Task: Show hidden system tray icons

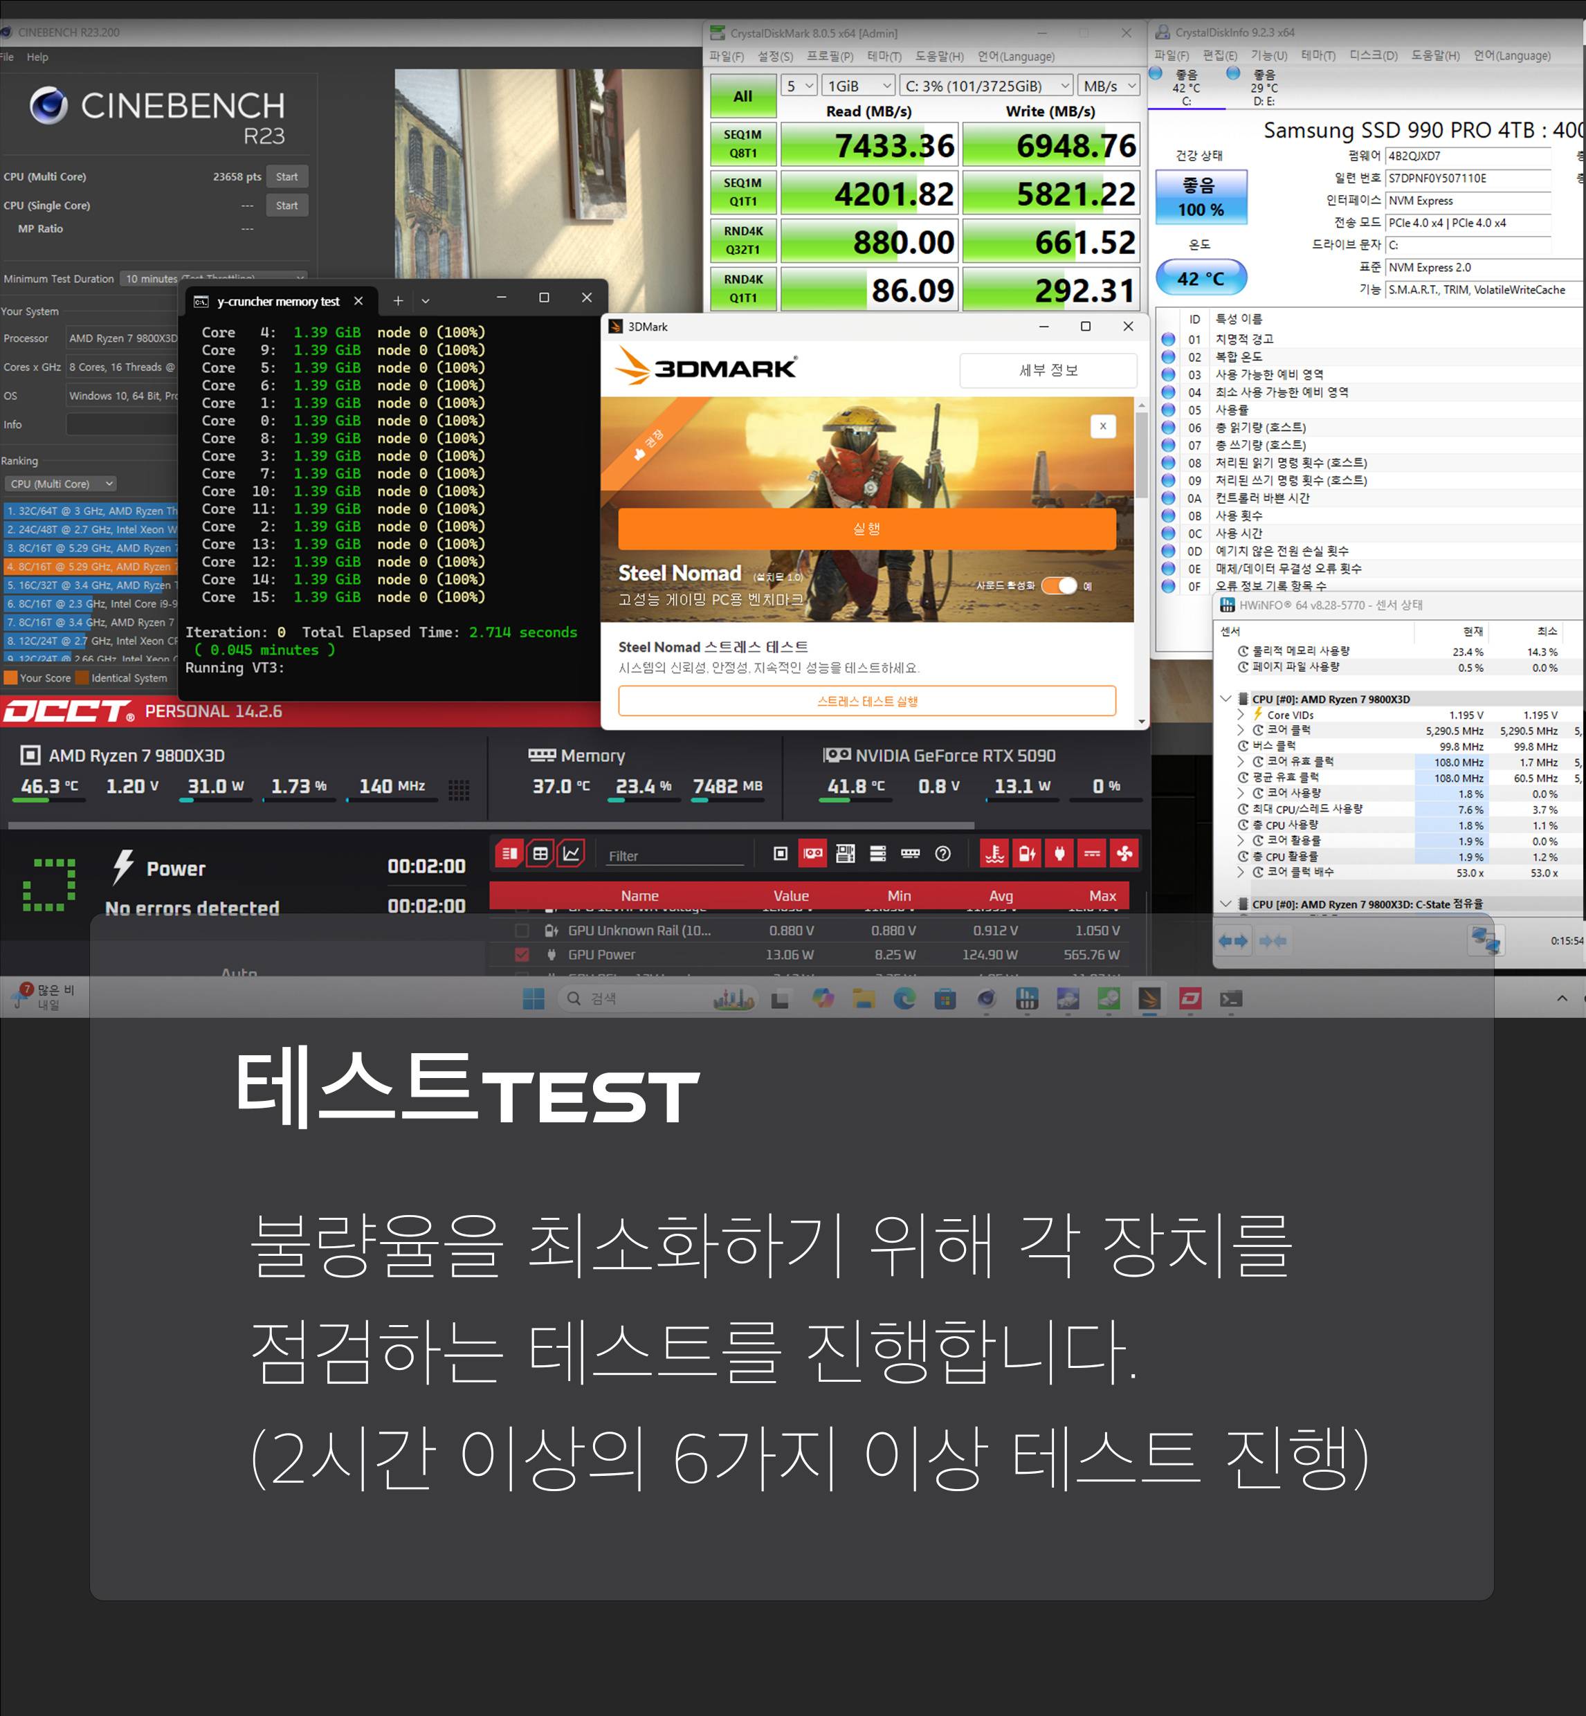Action: (x=1562, y=998)
